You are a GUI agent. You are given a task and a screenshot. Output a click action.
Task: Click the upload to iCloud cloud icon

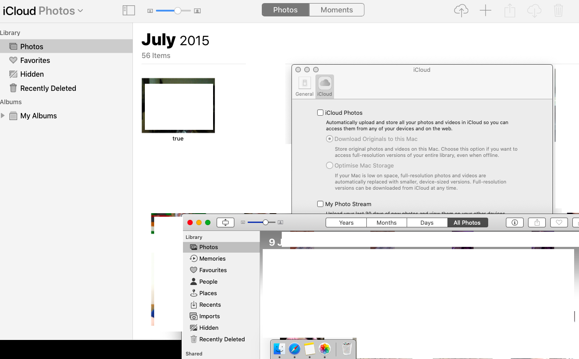461,10
